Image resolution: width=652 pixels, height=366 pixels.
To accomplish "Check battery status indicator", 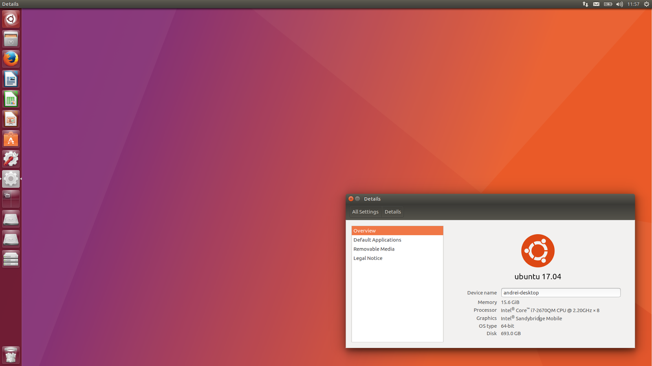I will pyautogui.click(x=608, y=4).
